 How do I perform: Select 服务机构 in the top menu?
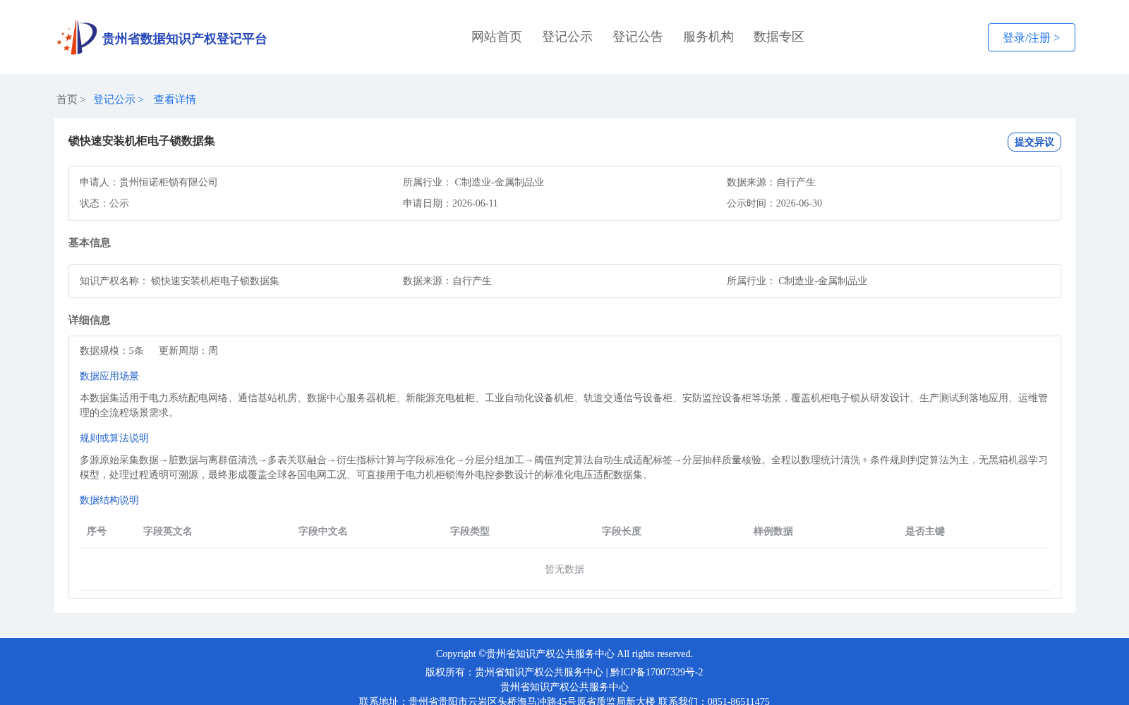coord(708,37)
